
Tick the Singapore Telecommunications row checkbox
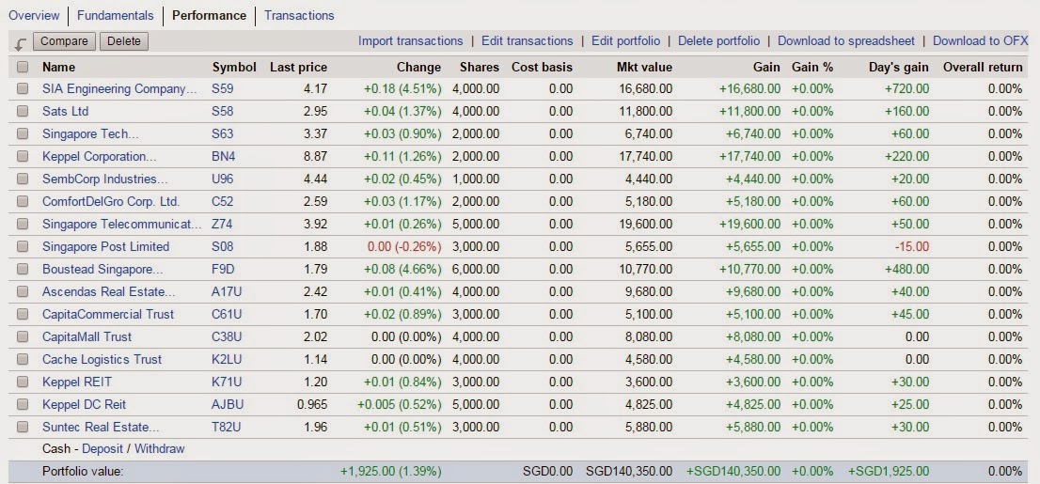tap(23, 224)
